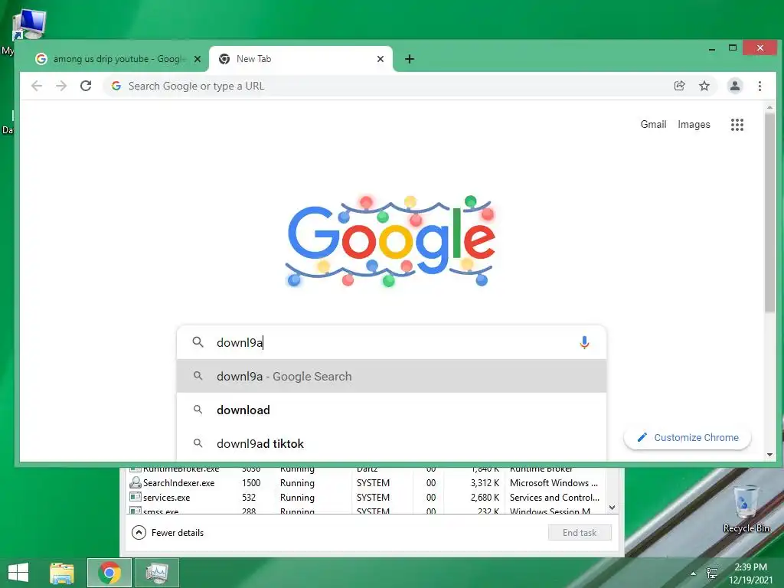Choose the downl9a Google Search suggestion
This screenshot has width=784, height=588.
point(391,376)
